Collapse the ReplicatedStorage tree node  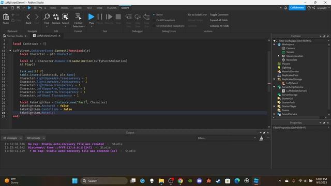click(x=274, y=79)
